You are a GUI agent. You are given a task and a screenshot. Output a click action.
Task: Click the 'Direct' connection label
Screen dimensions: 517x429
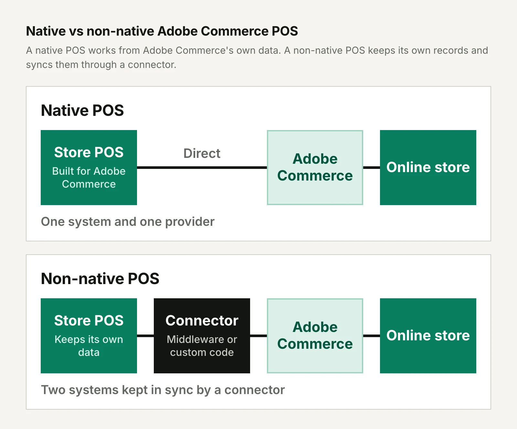click(x=202, y=153)
